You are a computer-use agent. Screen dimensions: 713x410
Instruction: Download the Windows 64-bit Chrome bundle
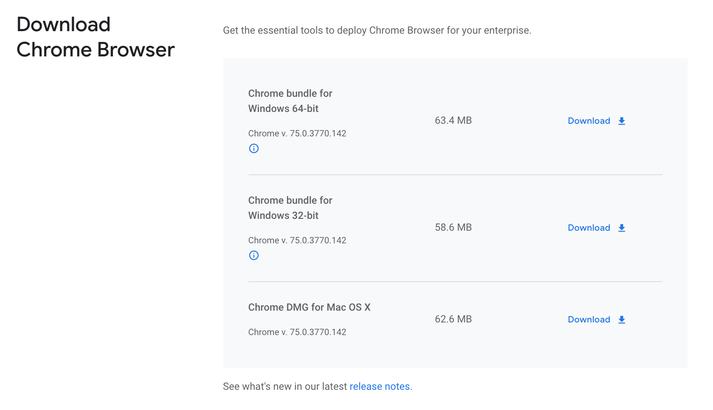tap(596, 121)
